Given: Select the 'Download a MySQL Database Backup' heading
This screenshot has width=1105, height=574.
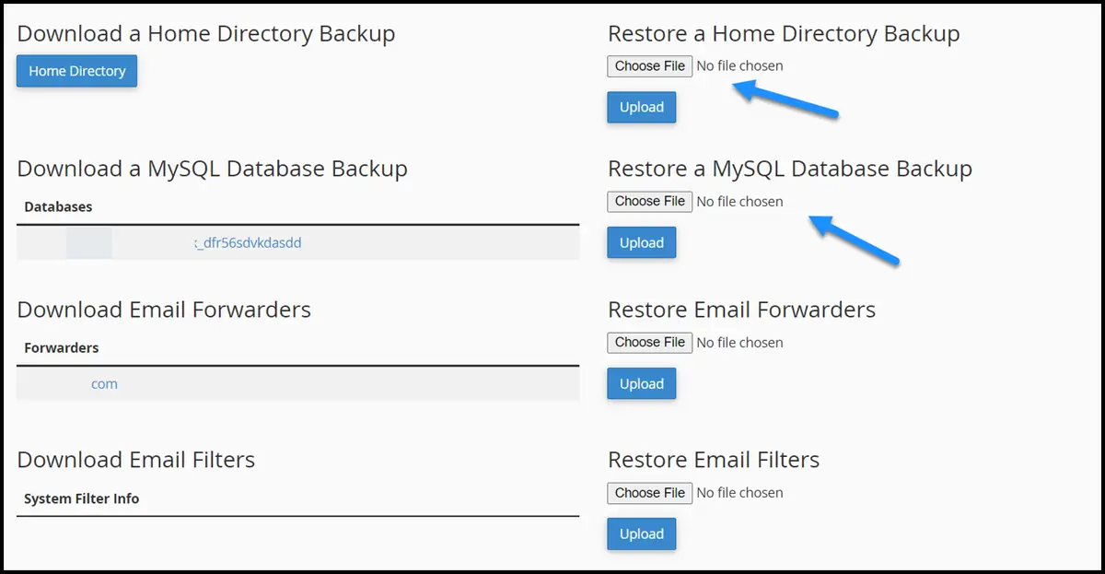Looking at the screenshot, I should coord(212,169).
